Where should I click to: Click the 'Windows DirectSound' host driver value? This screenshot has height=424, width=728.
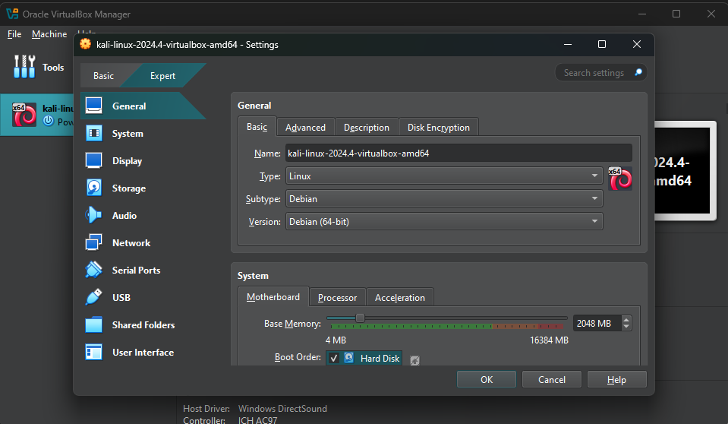click(282, 409)
